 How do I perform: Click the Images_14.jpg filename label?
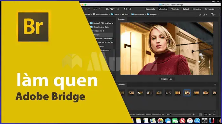click(x=167, y=79)
